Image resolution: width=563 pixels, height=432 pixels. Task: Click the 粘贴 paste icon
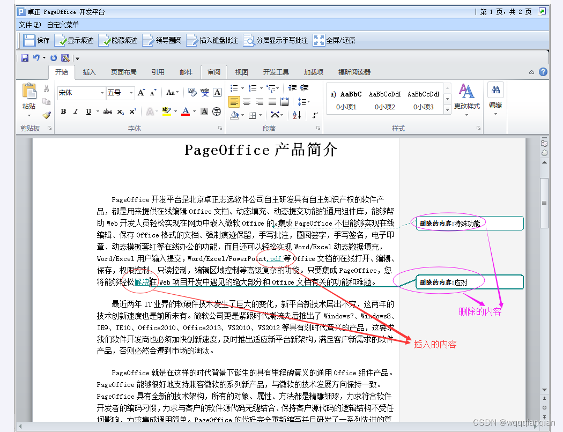[29, 91]
